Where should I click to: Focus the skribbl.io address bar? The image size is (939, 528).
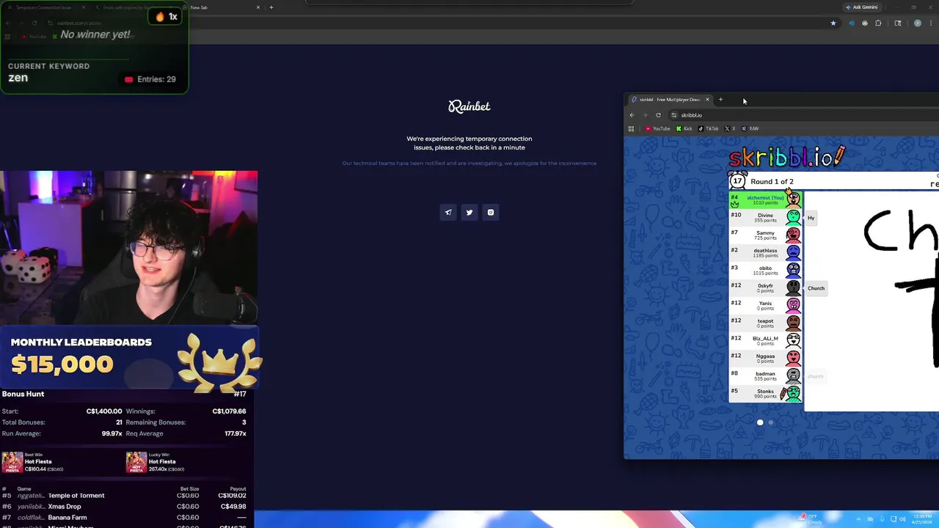point(803,115)
